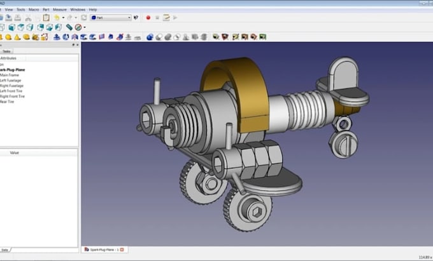Toggle all measurements visibility icon
Image resolution: width=433 pixels, height=261 pixels.
[245, 37]
